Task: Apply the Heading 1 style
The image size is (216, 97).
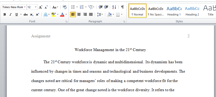Action: [174, 11]
